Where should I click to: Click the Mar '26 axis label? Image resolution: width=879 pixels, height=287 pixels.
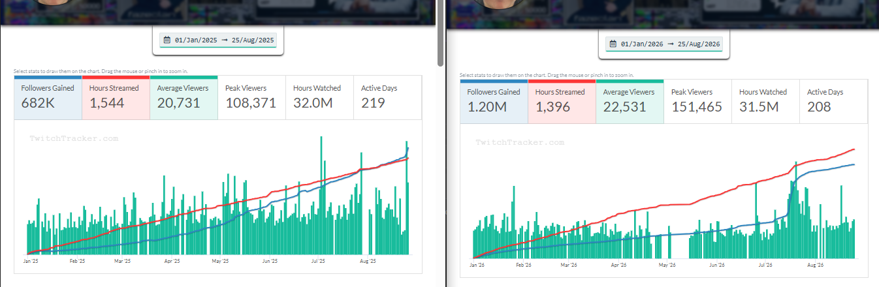click(569, 265)
